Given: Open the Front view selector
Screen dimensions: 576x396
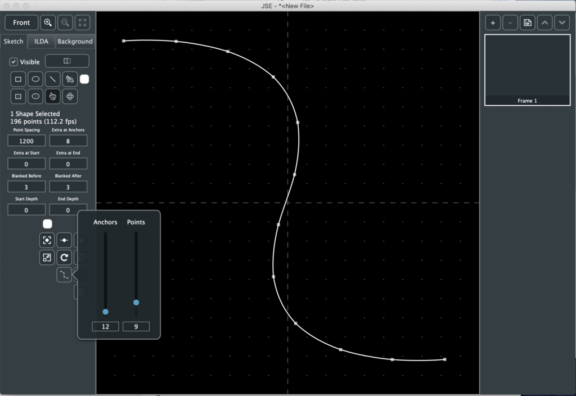Looking at the screenshot, I should click(x=21, y=22).
